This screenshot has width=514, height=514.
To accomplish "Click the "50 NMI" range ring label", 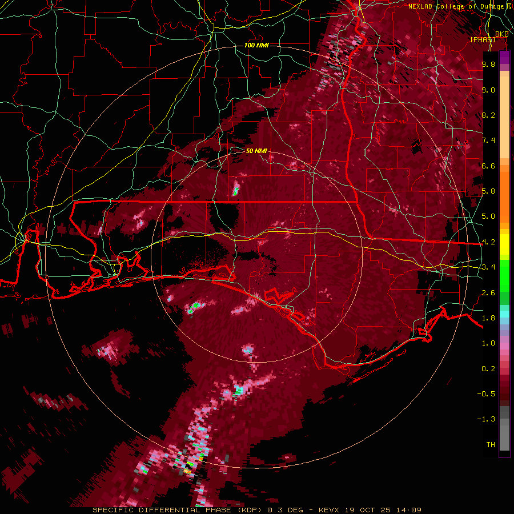I will click(x=256, y=151).
